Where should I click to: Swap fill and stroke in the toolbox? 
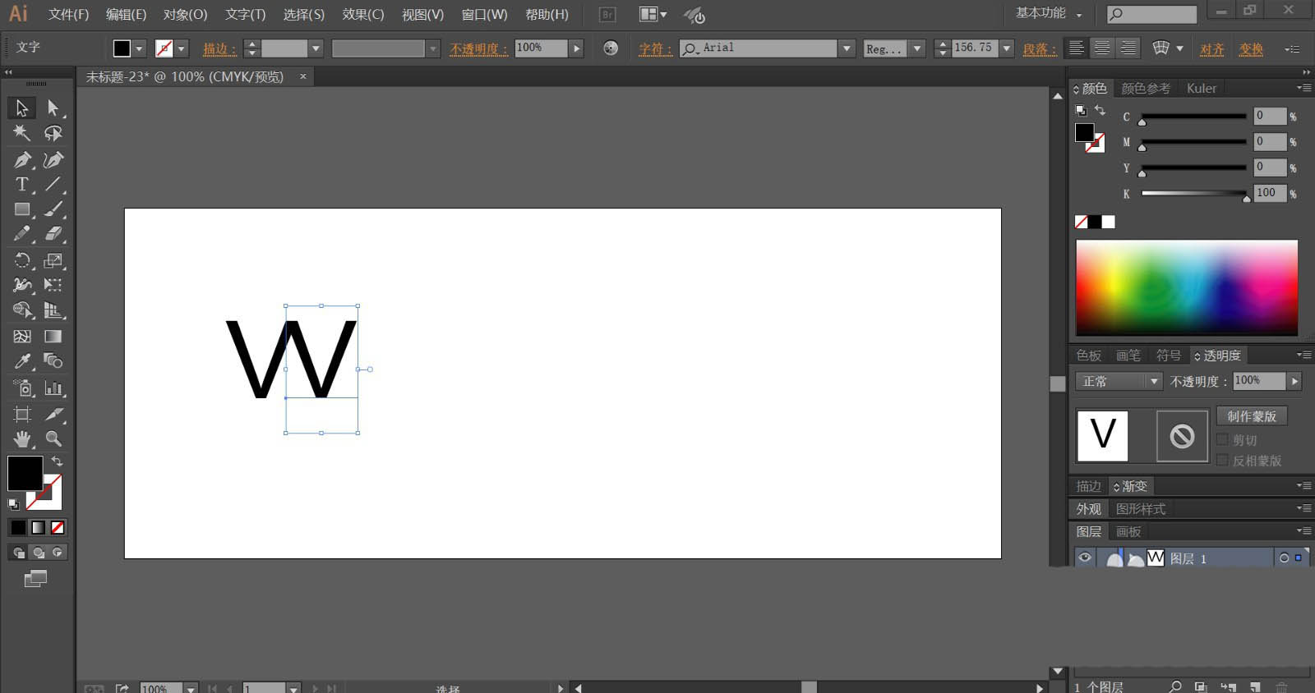57,461
